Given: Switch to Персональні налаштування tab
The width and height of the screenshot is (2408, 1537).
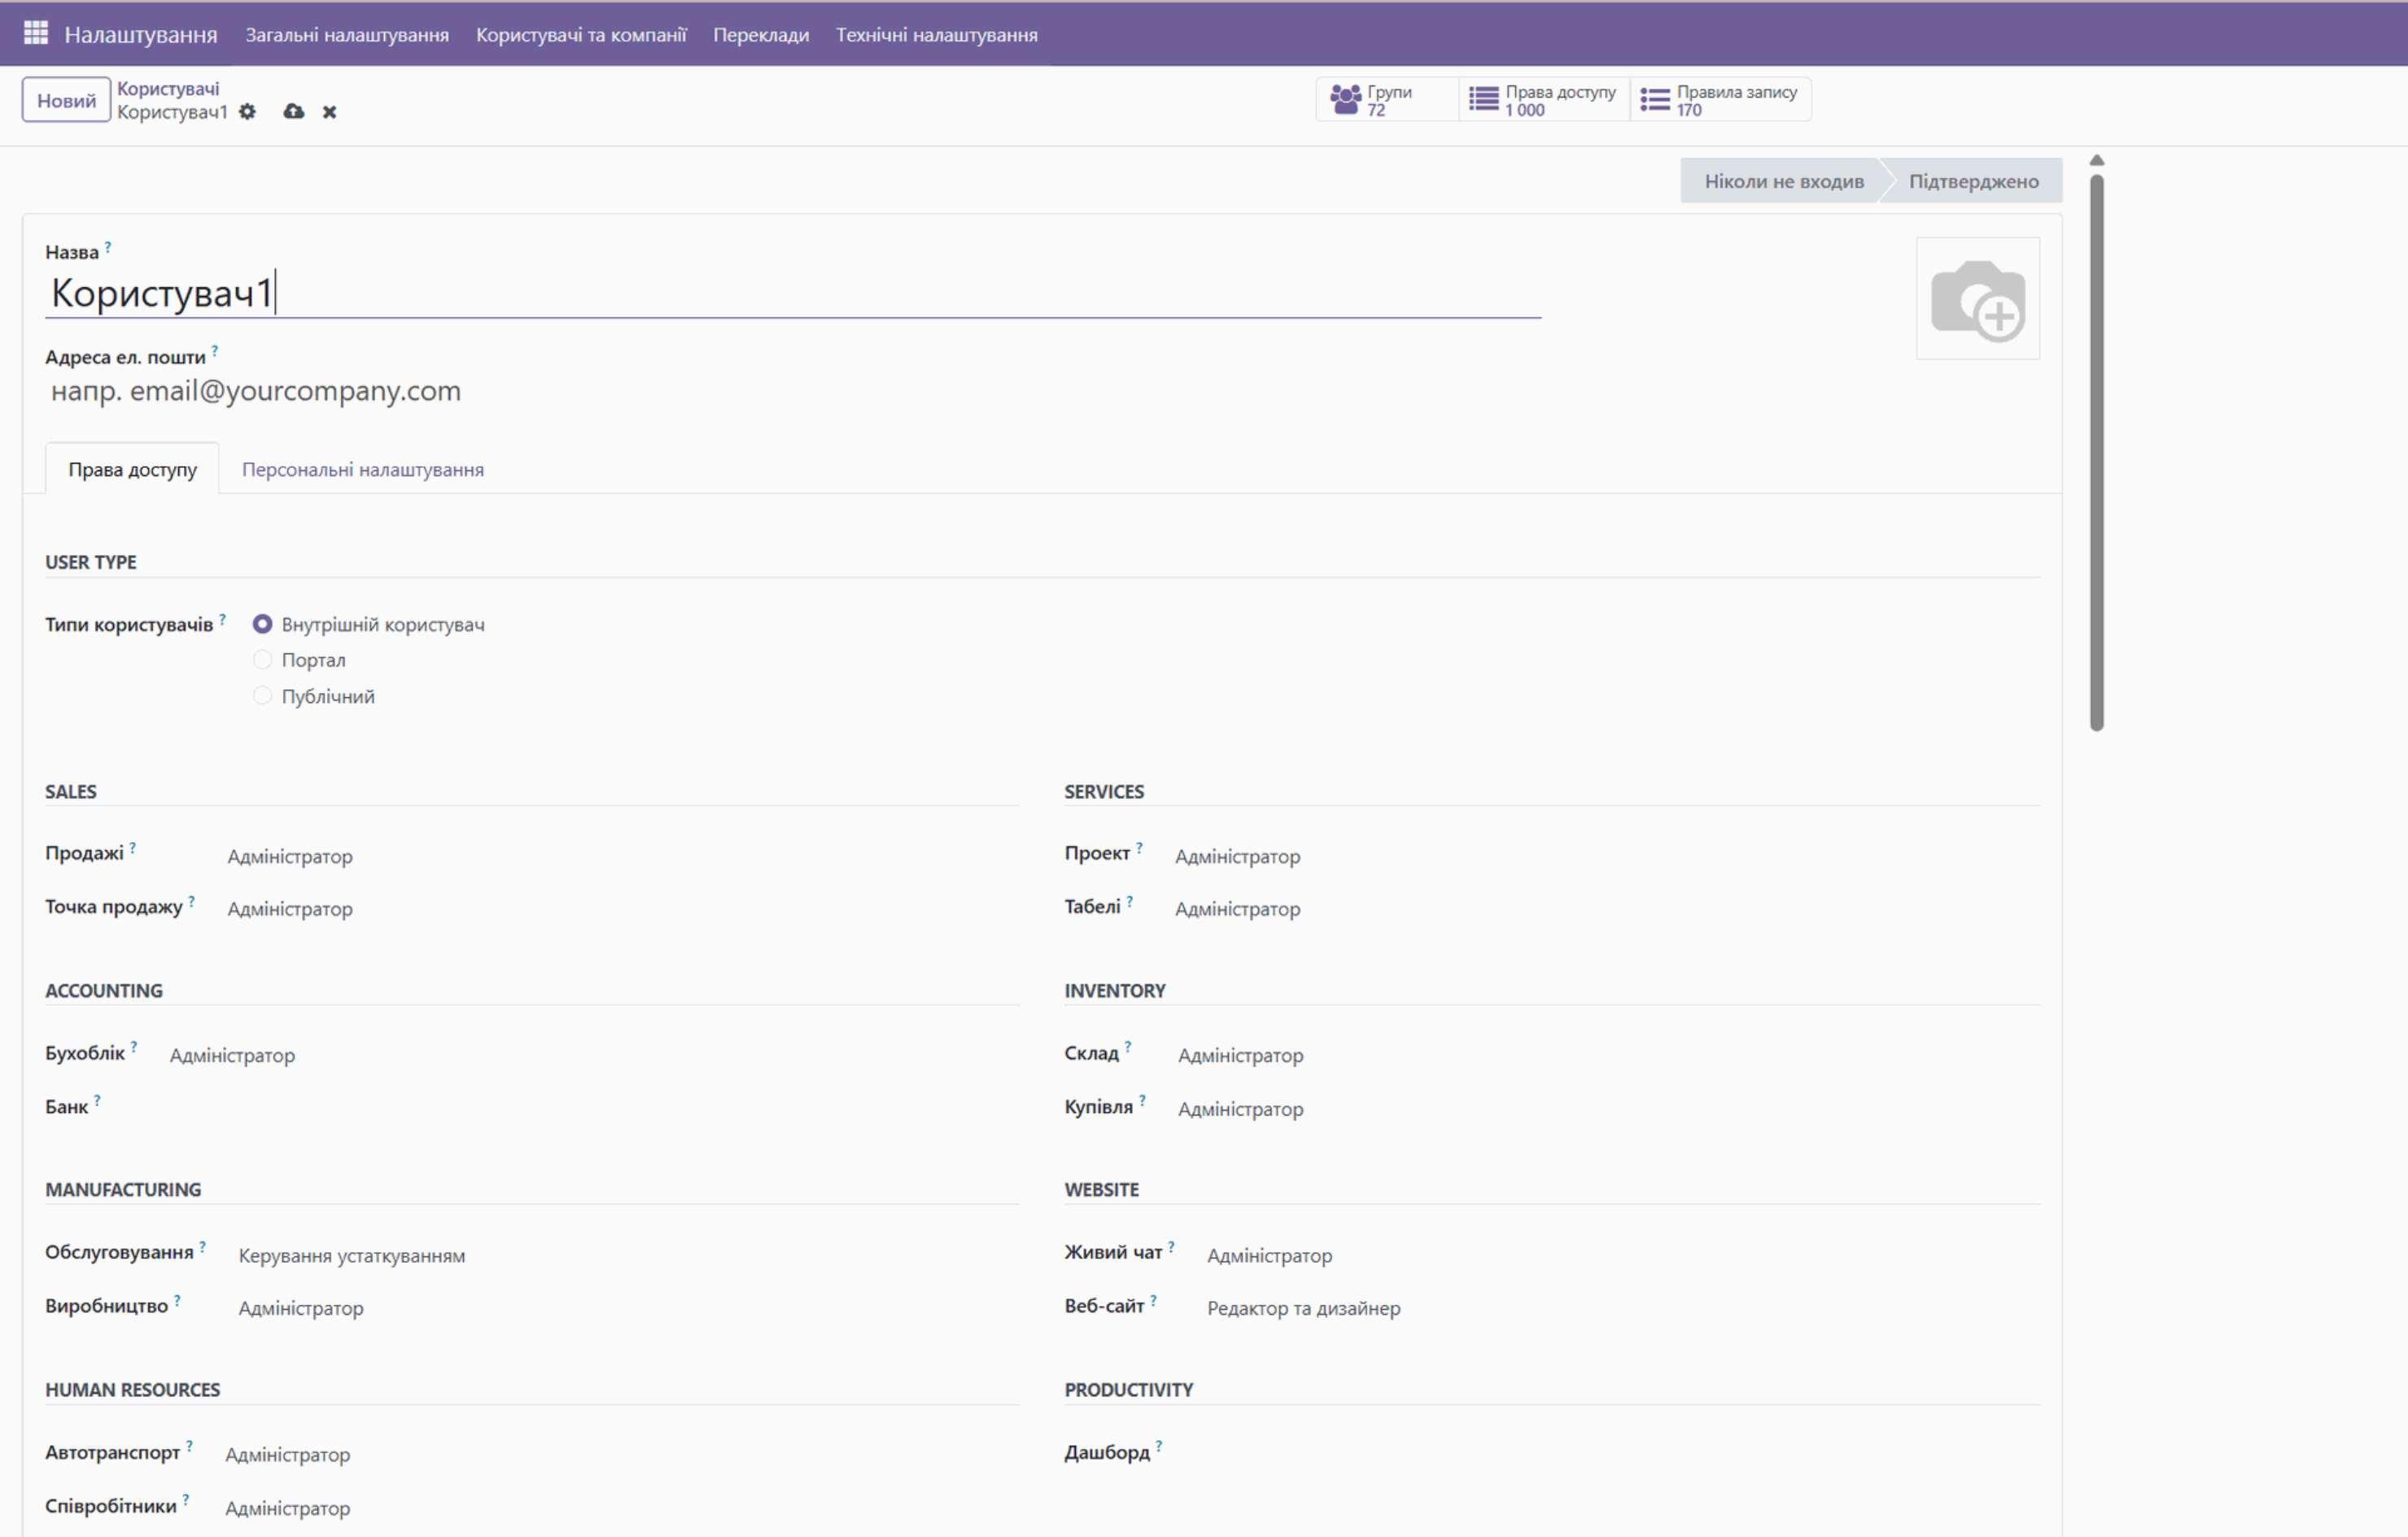Looking at the screenshot, I should 362,469.
